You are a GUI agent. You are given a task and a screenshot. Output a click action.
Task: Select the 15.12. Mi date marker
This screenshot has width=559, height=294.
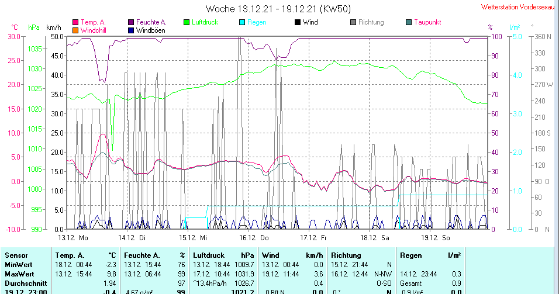pyautogui.click(x=194, y=238)
